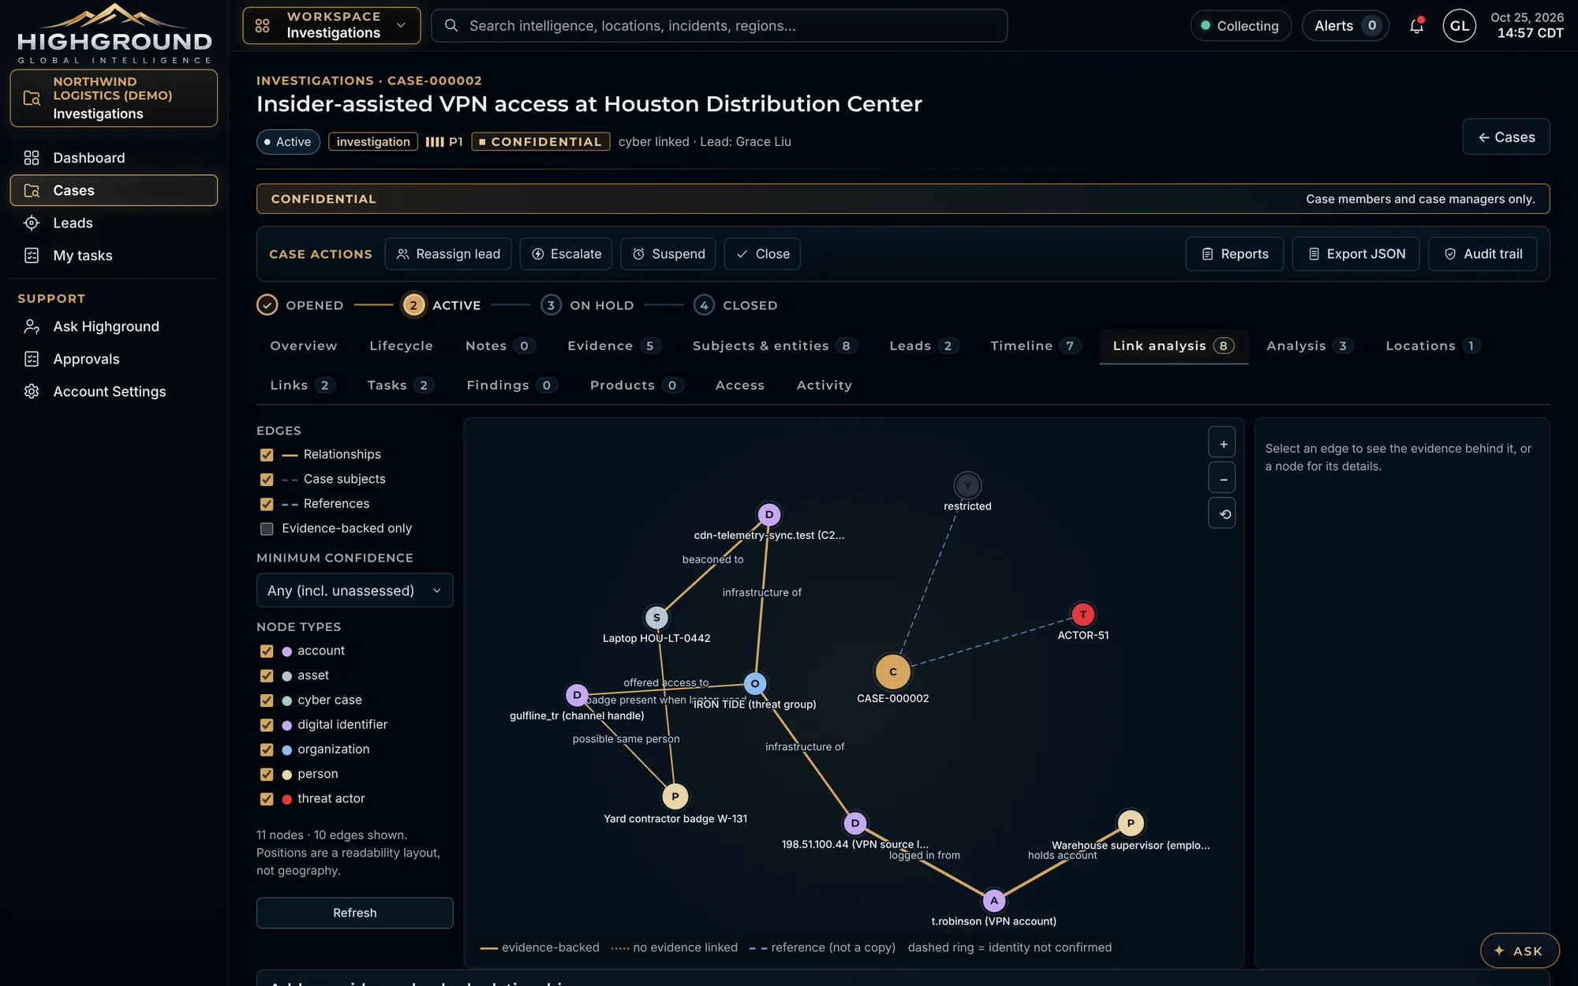Click the Export JSON button

(x=1356, y=254)
